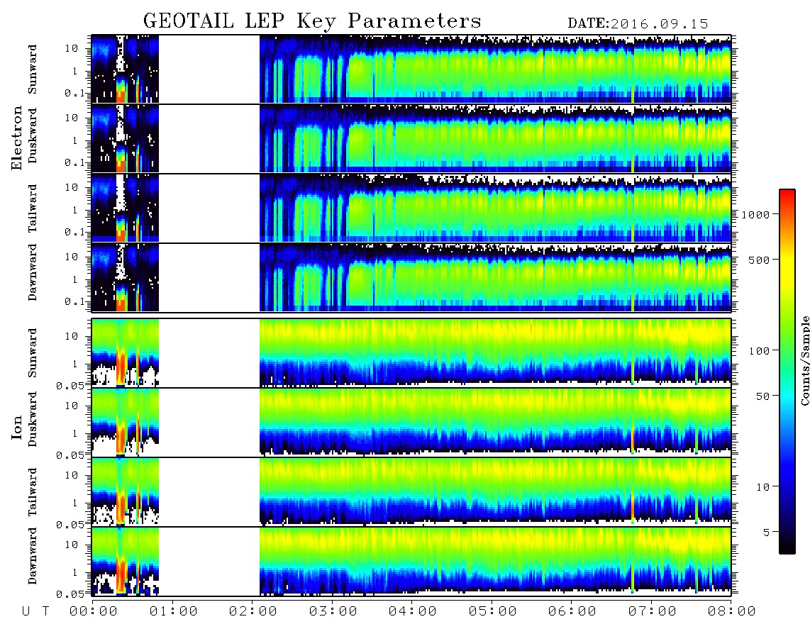Click the 500 color bar tick label
Image resolution: width=810 pixels, height=624 pixels.
[759, 260]
